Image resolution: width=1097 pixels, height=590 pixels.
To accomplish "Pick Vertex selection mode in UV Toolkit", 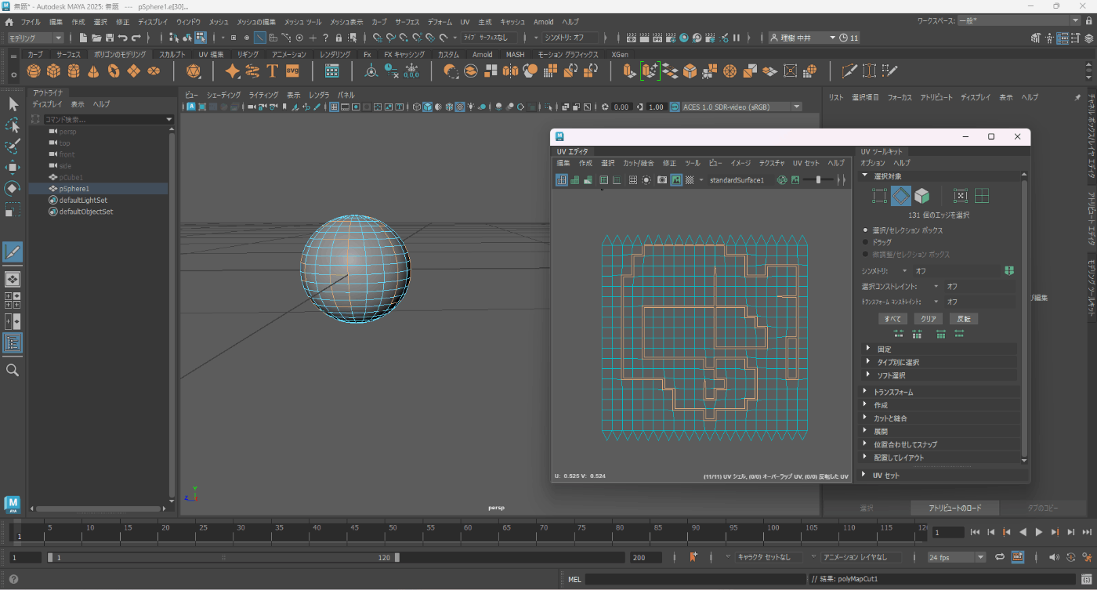I will click(x=880, y=196).
